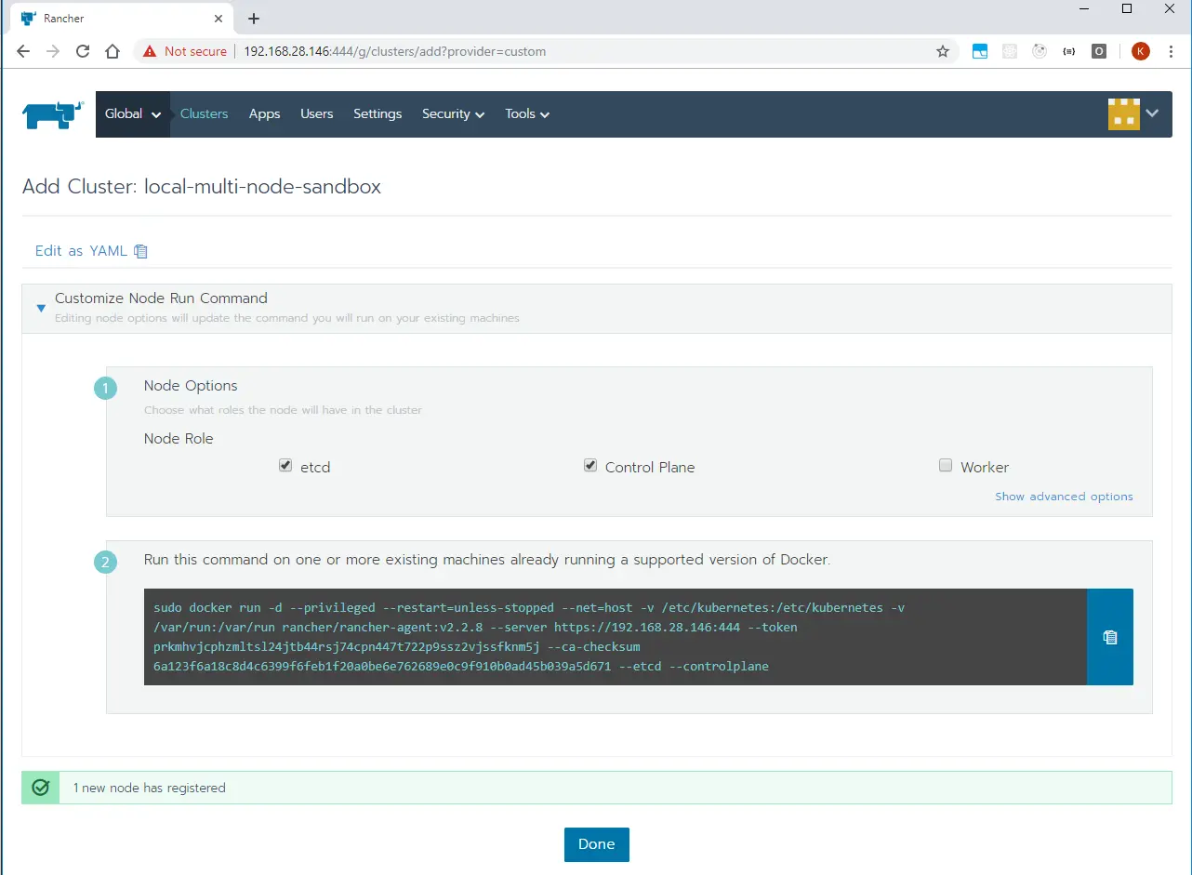1192x875 pixels.
Task: Click the Rancher cow logo
Action: coord(54,114)
